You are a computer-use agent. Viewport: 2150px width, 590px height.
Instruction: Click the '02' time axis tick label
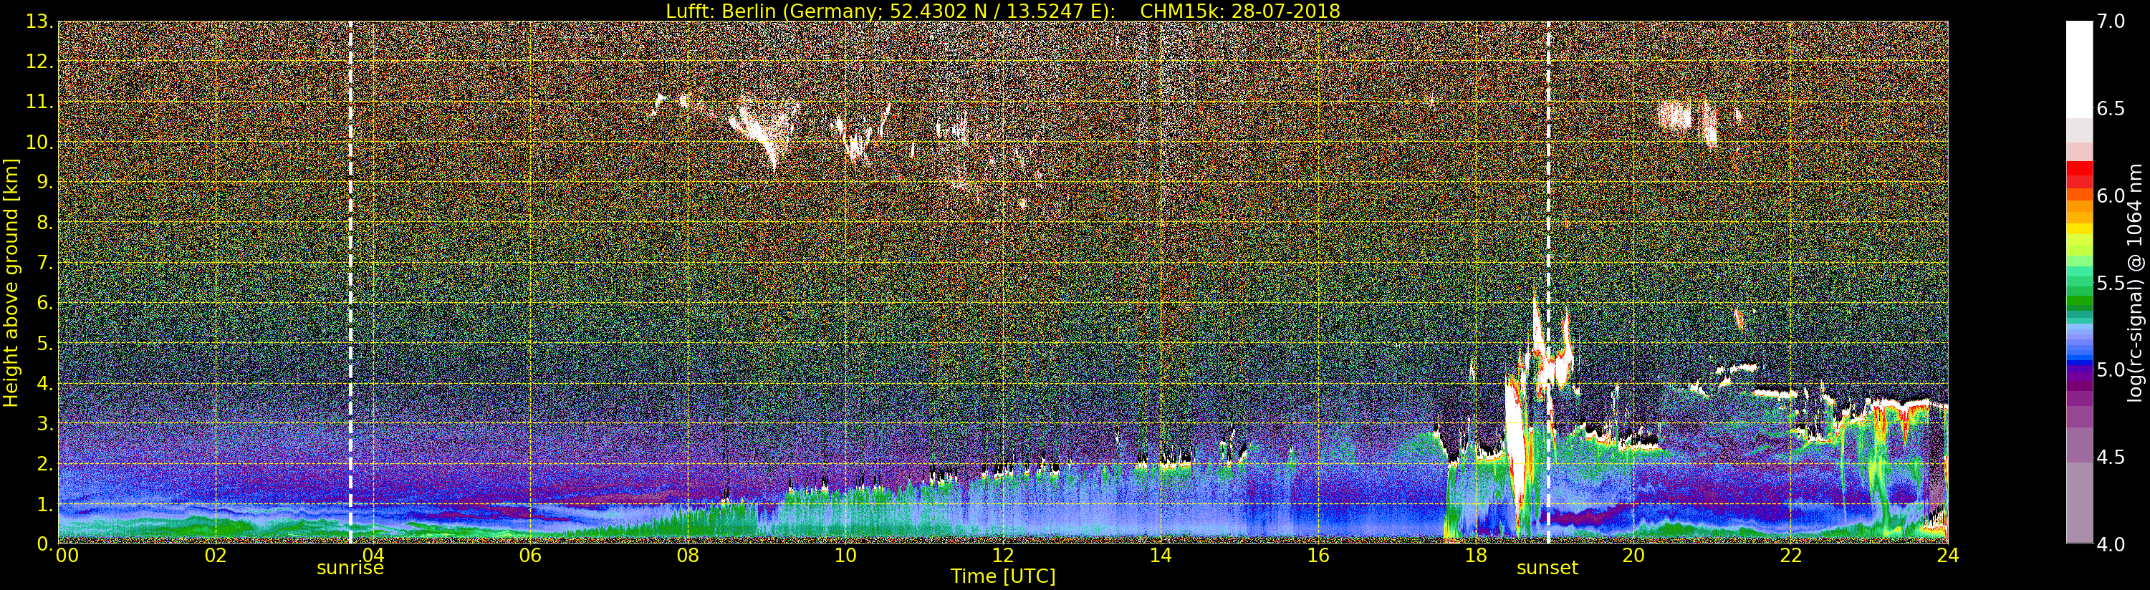click(x=216, y=556)
